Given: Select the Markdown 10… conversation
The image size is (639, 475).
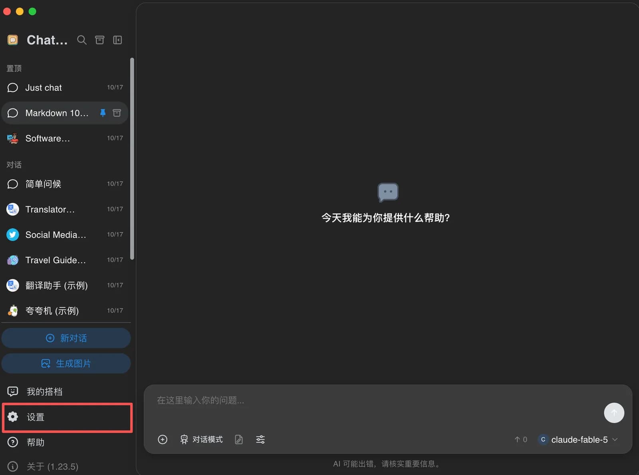Looking at the screenshot, I should [65, 113].
